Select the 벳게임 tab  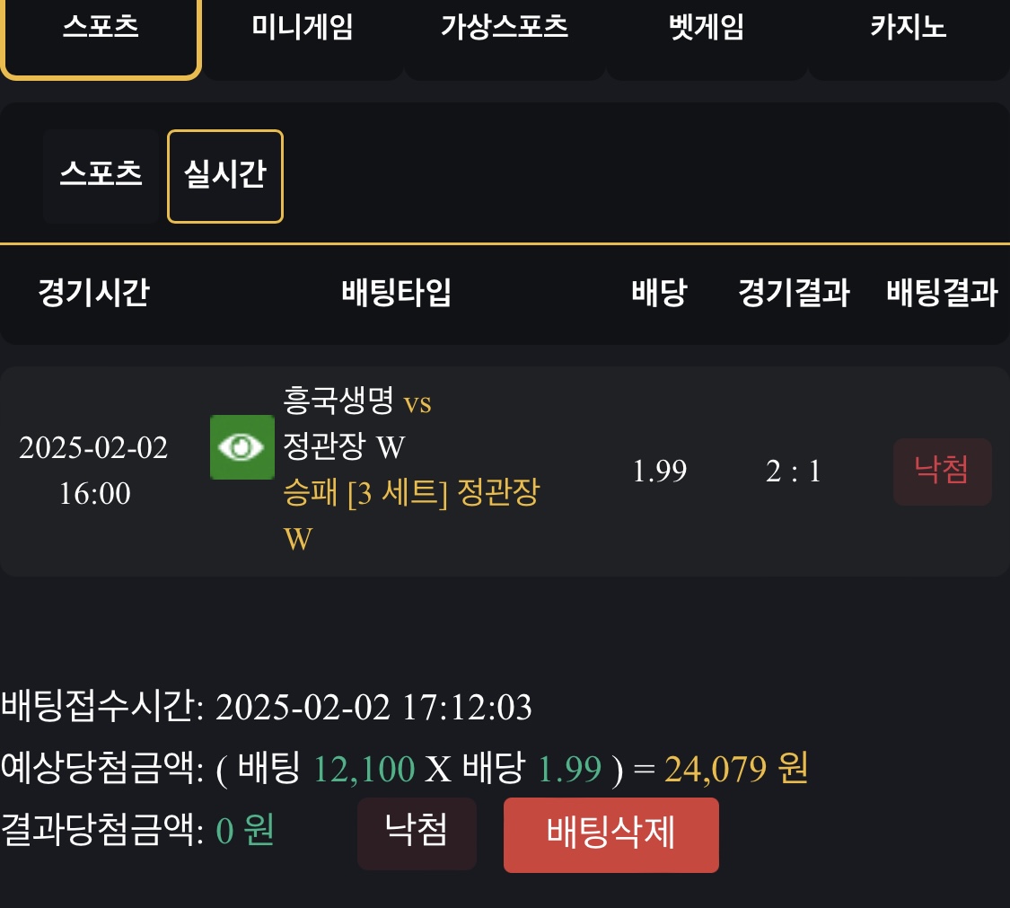707,28
